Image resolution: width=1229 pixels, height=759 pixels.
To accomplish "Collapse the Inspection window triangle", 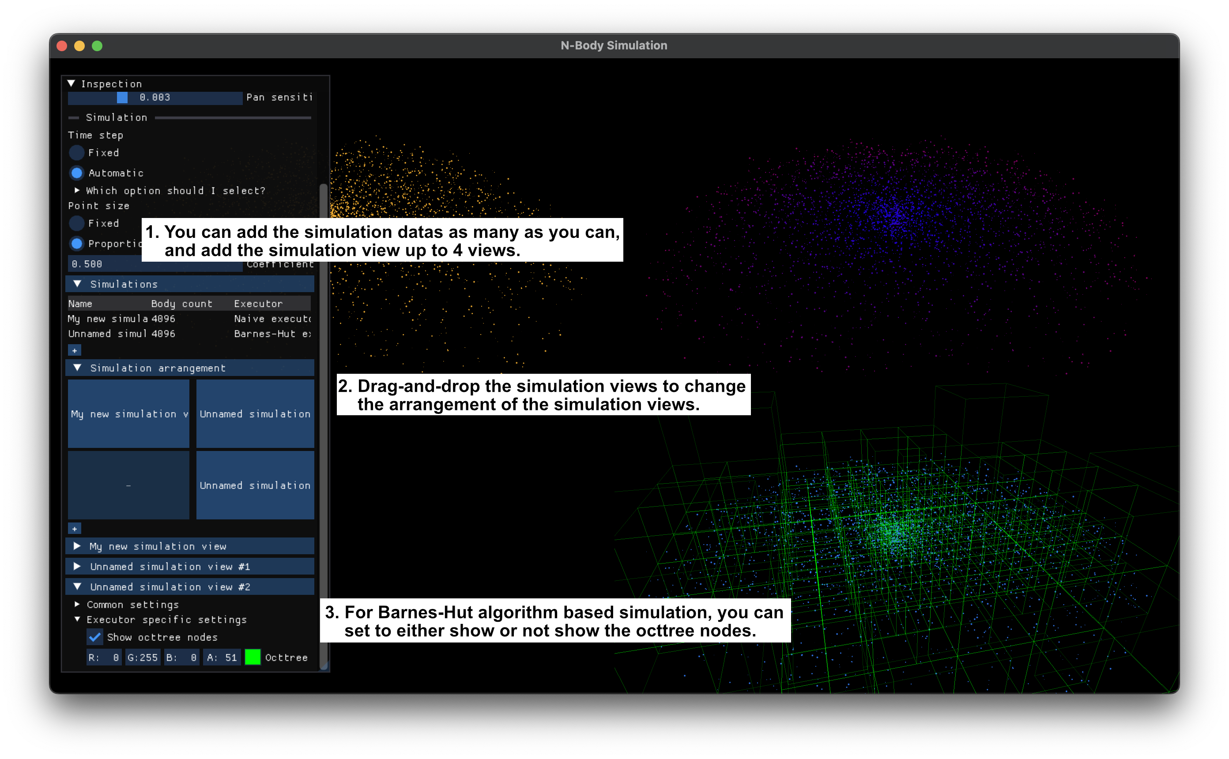I will [71, 83].
